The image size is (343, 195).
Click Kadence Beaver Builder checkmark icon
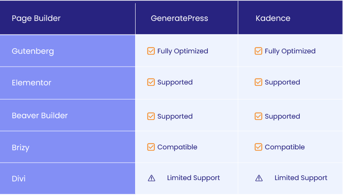(258, 116)
